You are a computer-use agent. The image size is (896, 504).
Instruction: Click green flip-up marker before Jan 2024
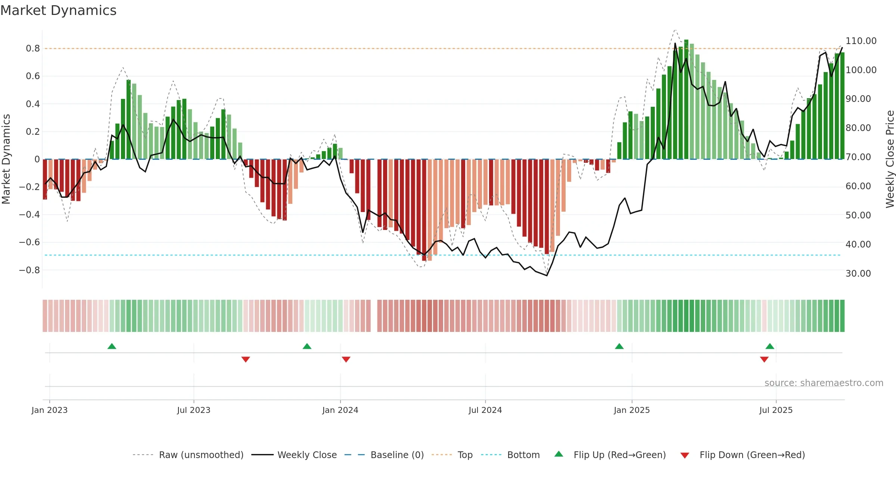(307, 346)
